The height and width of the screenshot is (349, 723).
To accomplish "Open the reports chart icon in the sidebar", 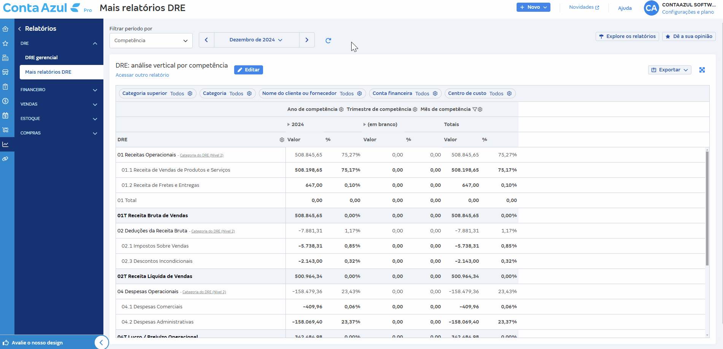I will click(x=5, y=144).
